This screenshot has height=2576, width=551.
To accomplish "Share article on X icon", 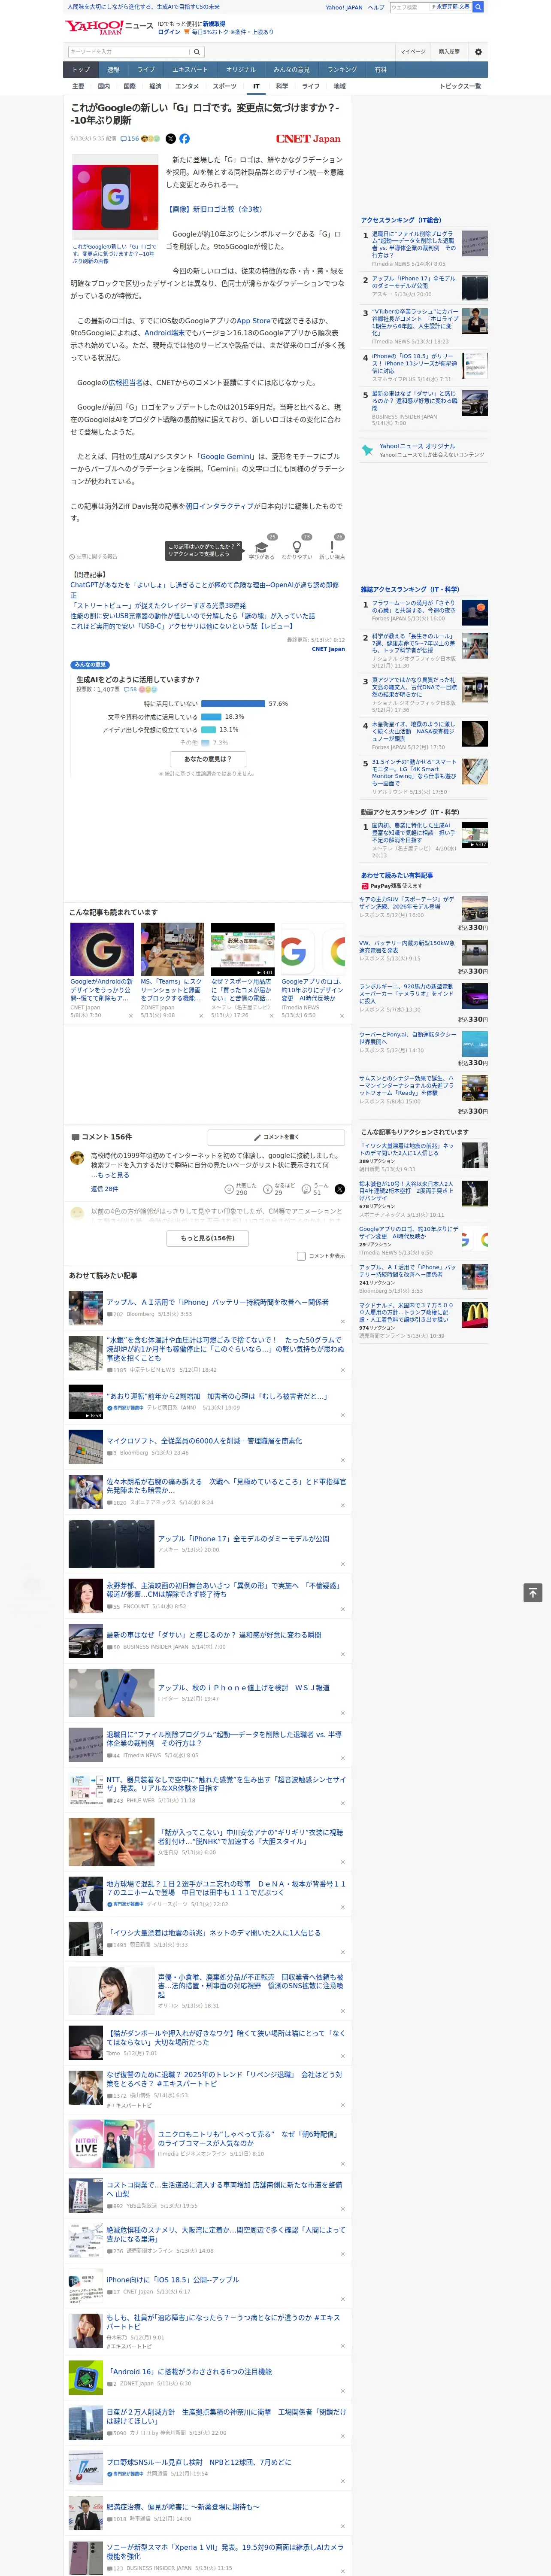I will coord(170,139).
